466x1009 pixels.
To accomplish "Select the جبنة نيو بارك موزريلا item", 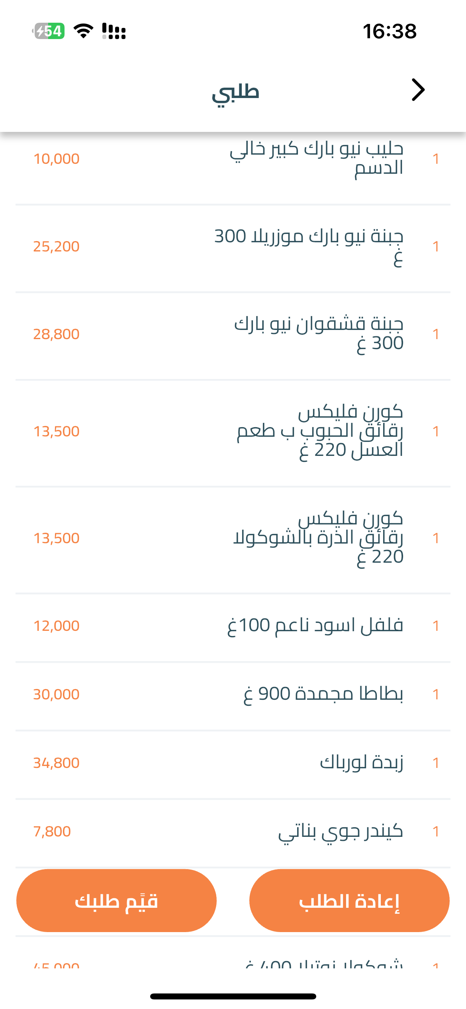I will (x=309, y=246).
